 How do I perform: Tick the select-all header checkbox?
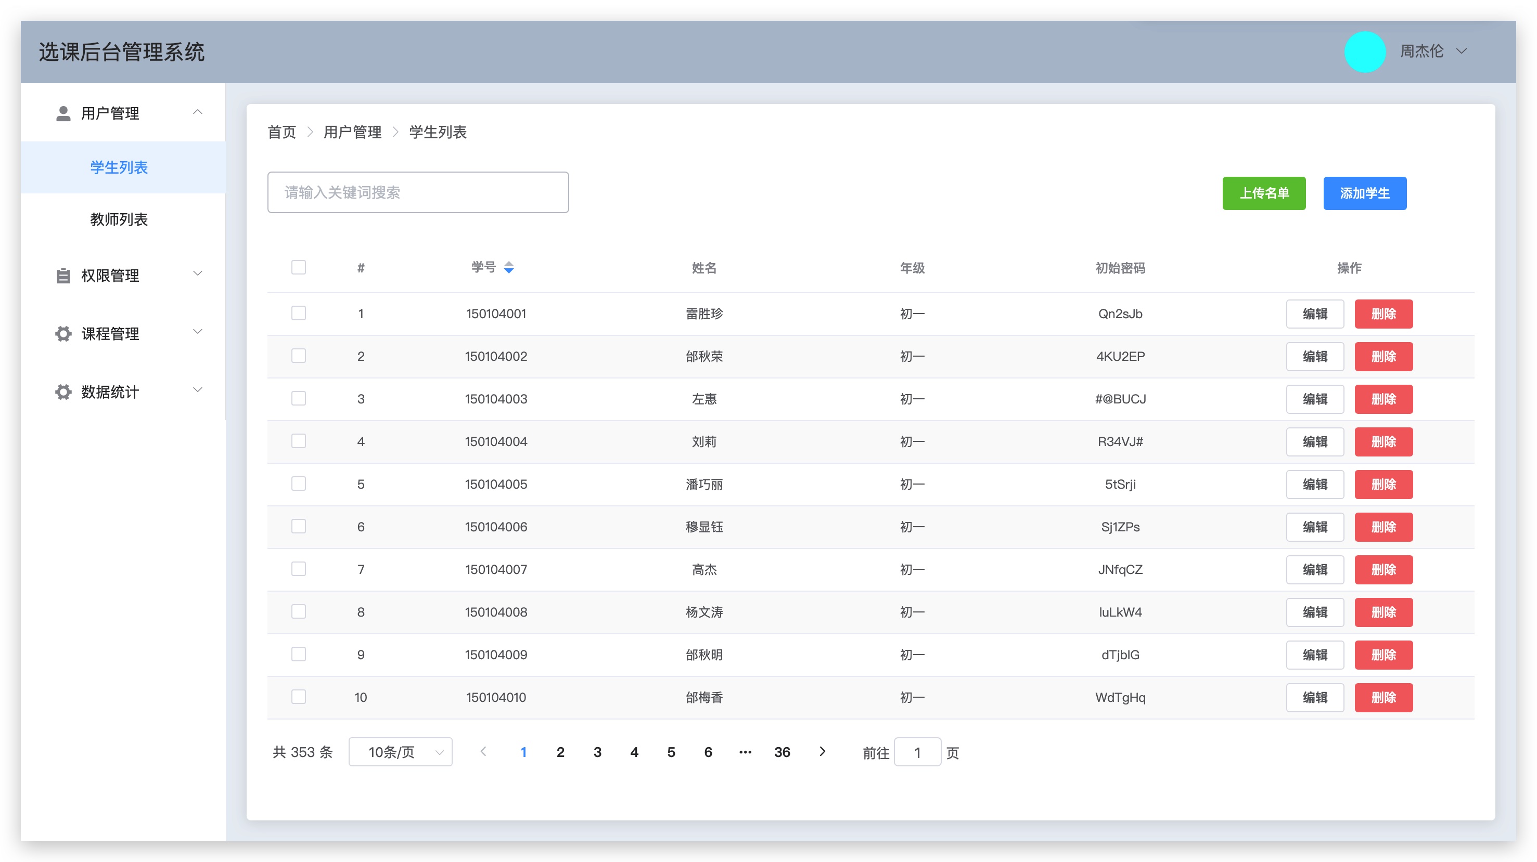click(x=298, y=267)
